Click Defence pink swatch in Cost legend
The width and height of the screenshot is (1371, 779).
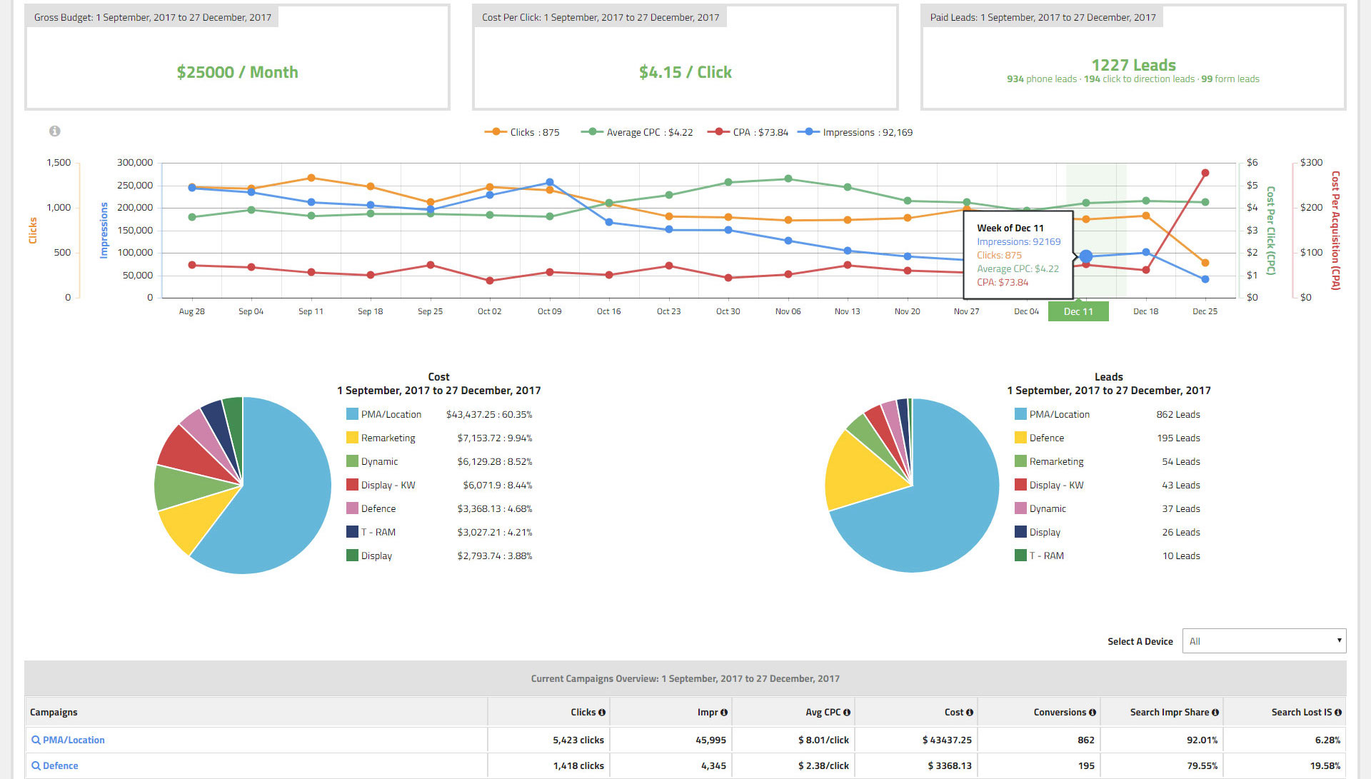point(352,508)
